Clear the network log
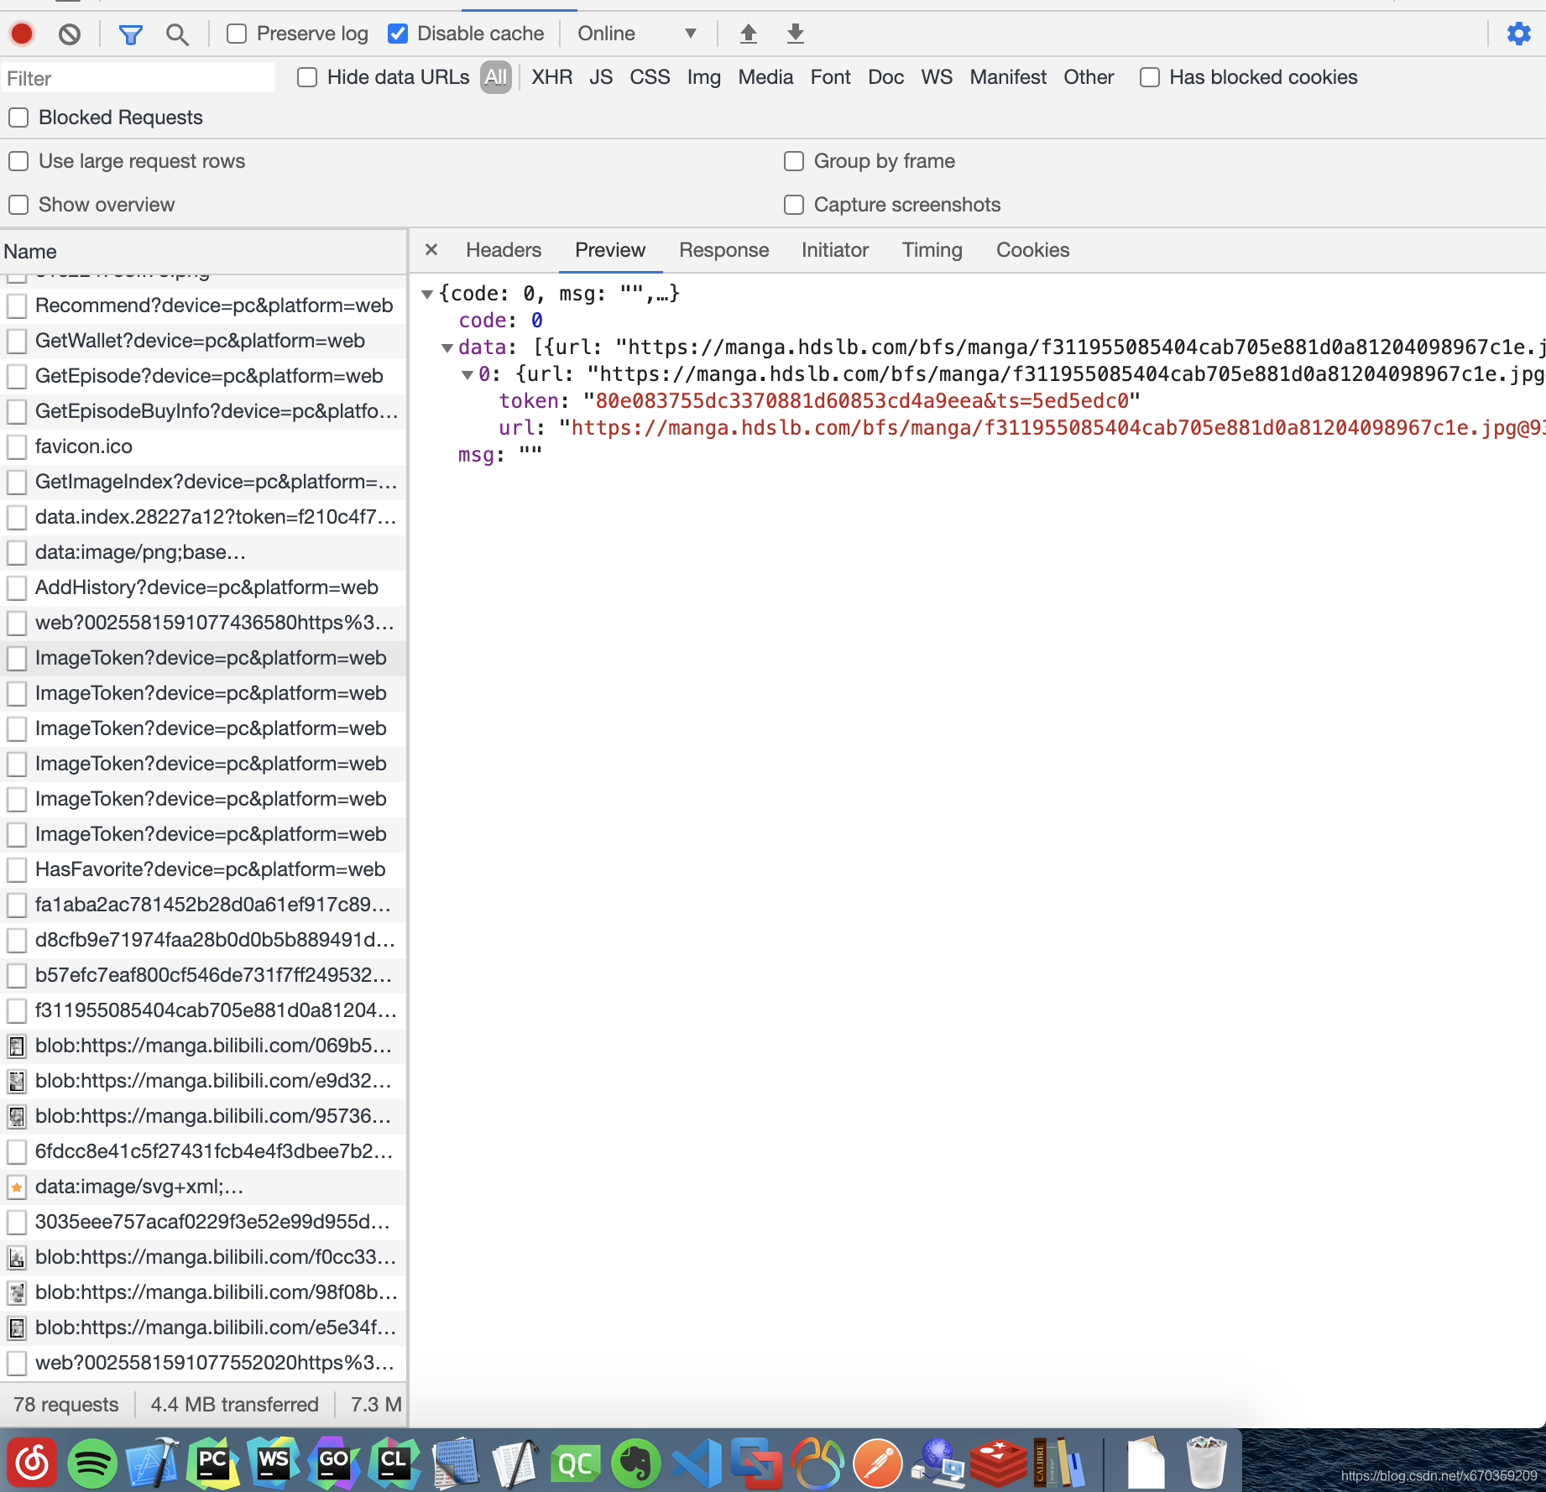 [70, 34]
